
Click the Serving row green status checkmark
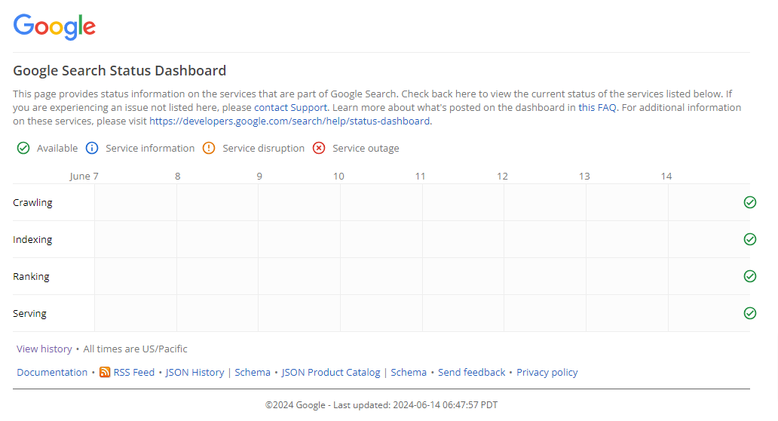[x=749, y=313]
